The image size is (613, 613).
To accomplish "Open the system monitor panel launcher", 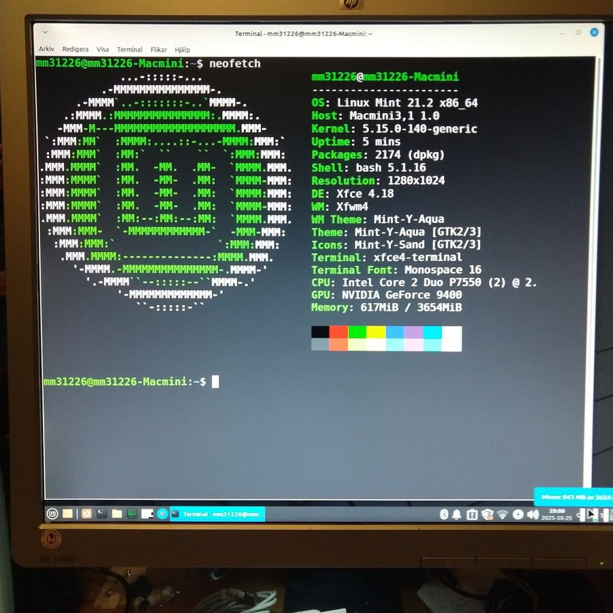I will [x=132, y=514].
